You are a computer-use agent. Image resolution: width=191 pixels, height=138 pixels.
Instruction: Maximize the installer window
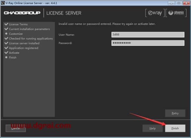(179, 3)
